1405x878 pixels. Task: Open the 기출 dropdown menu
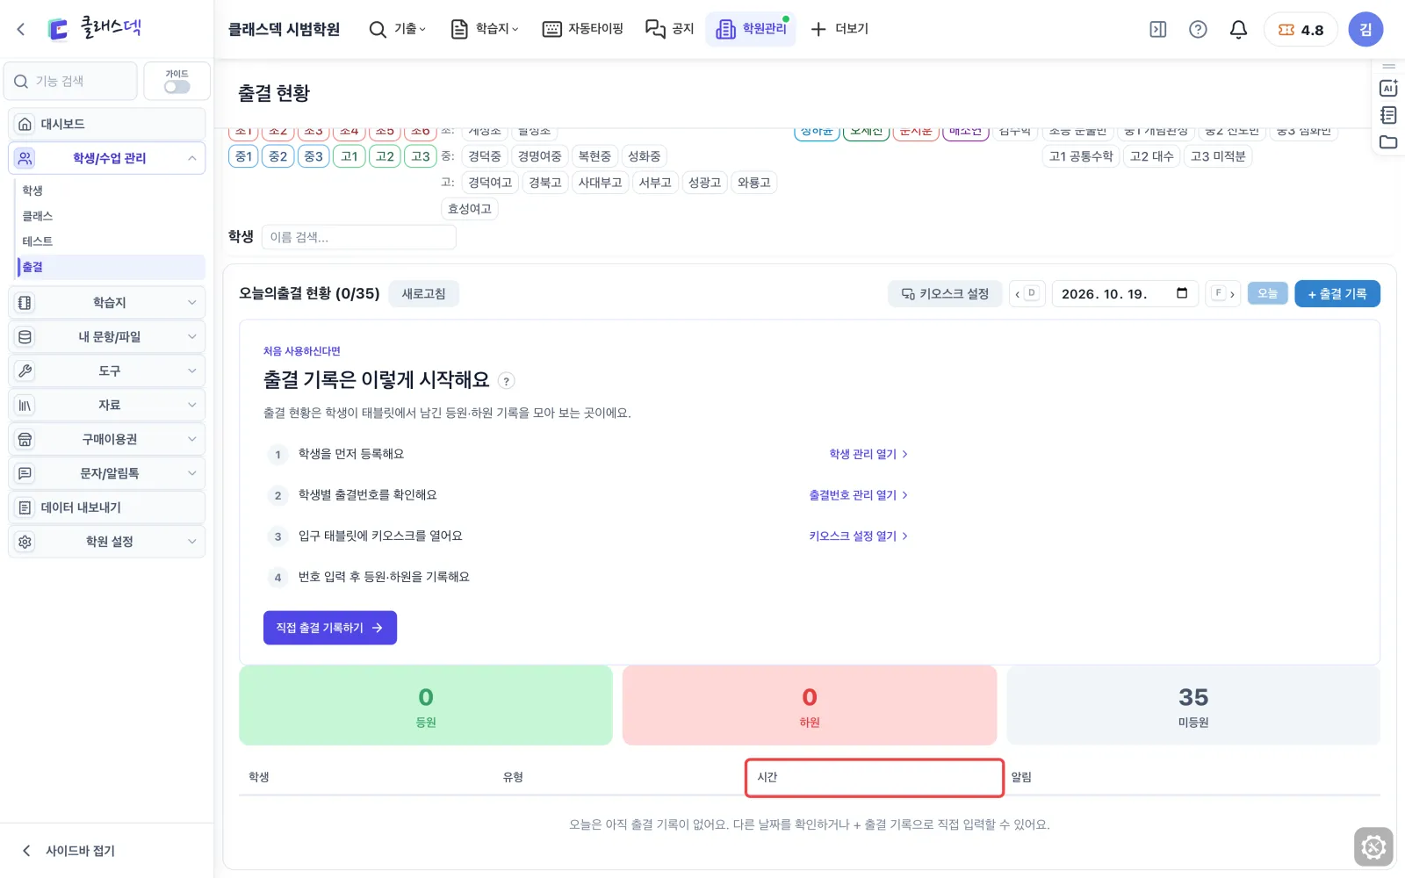coord(397,29)
